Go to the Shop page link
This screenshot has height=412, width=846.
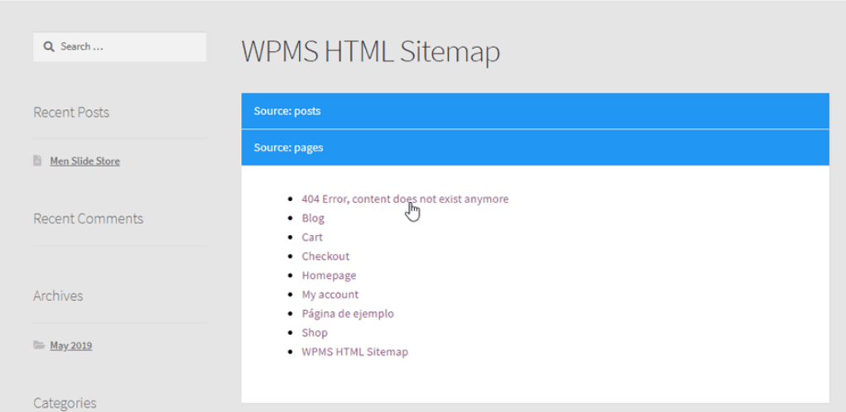pyautogui.click(x=315, y=333)
